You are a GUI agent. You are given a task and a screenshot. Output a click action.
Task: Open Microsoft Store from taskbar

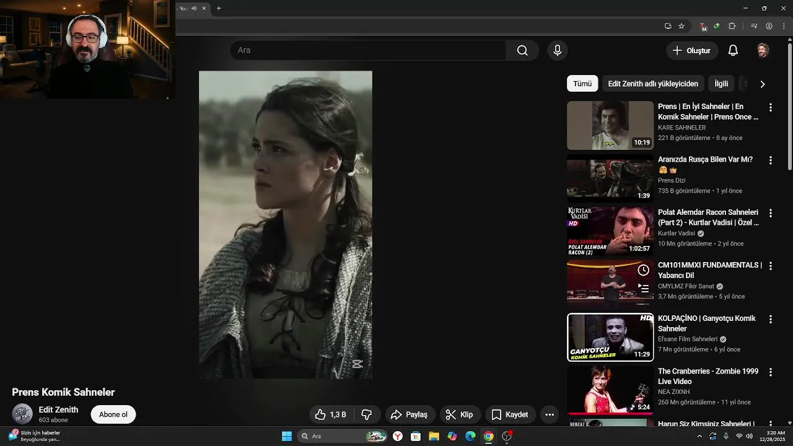pyautogui.click(x=416, y=436)
